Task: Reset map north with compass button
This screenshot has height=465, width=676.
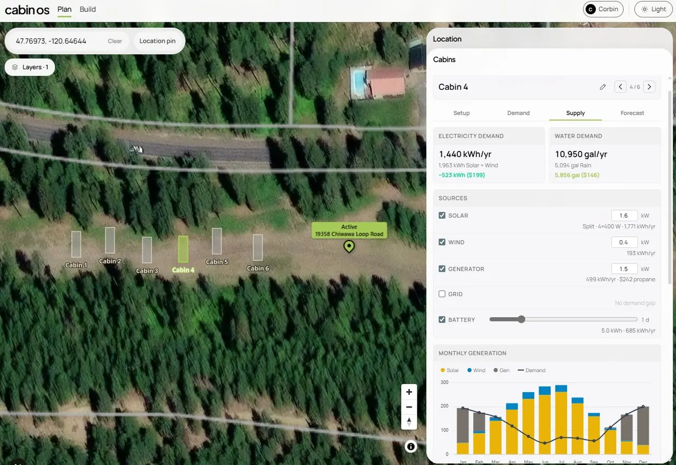Action: [x=409, y=422]
